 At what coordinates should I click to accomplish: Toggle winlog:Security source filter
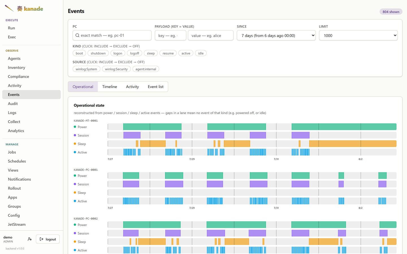coord(116,69)
